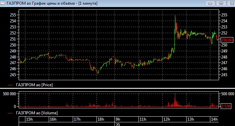This screenshot has width=235, height=126.
Task: Click the 12h mark on time axis
Action: [167, 119]
